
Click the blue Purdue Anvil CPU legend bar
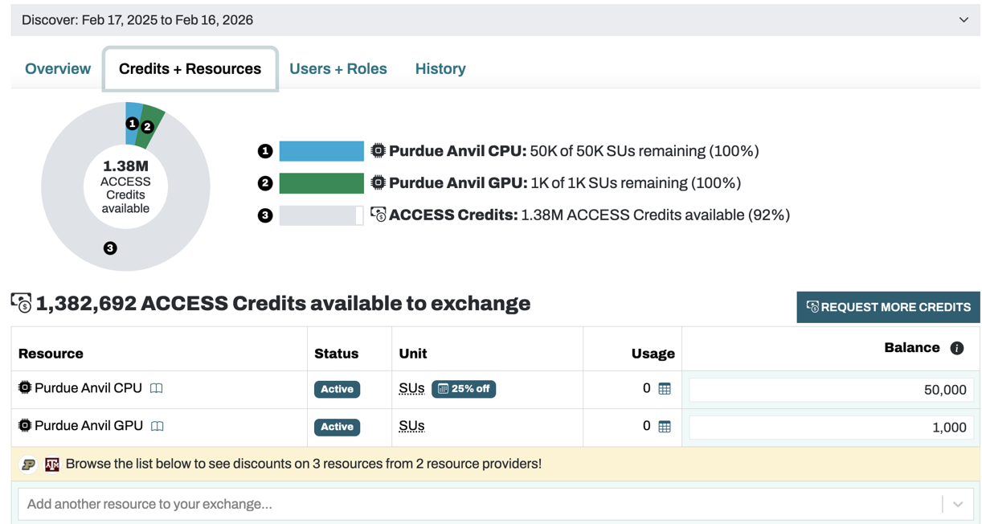(321, 151)
